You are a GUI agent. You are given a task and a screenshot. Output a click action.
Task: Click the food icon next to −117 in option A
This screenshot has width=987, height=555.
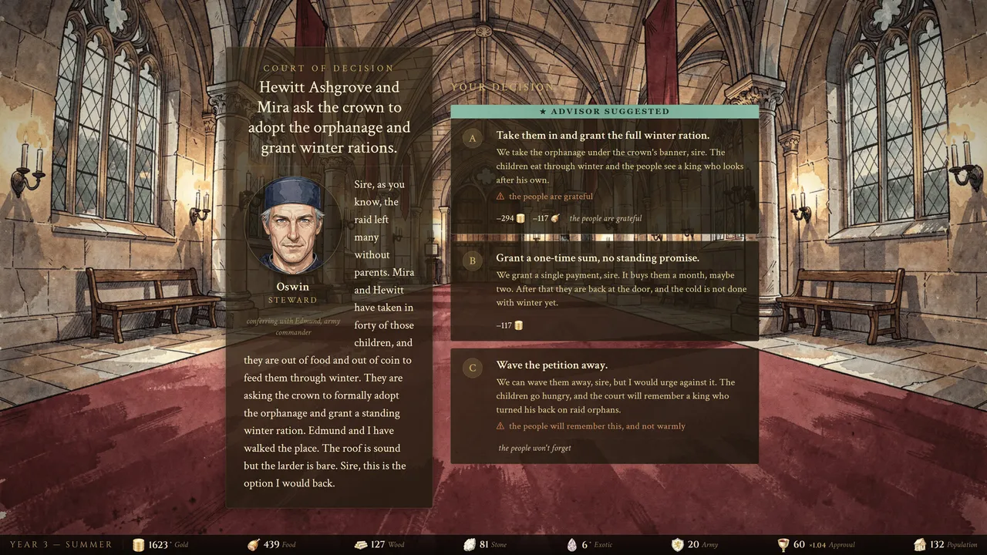point(555,218)
